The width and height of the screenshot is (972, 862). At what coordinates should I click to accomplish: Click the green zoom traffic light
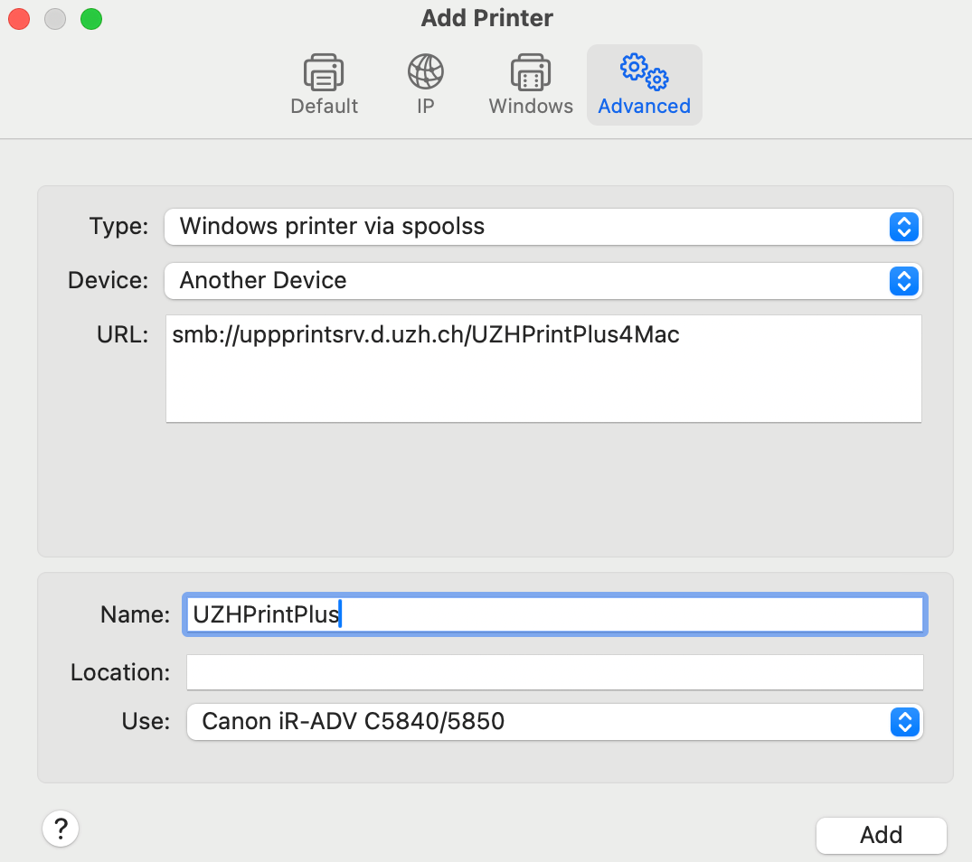pos(90,18)
